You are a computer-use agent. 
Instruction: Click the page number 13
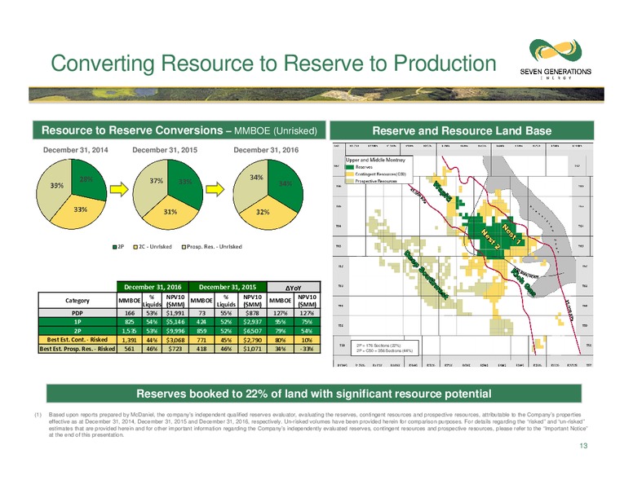click(x=583, y=446)
